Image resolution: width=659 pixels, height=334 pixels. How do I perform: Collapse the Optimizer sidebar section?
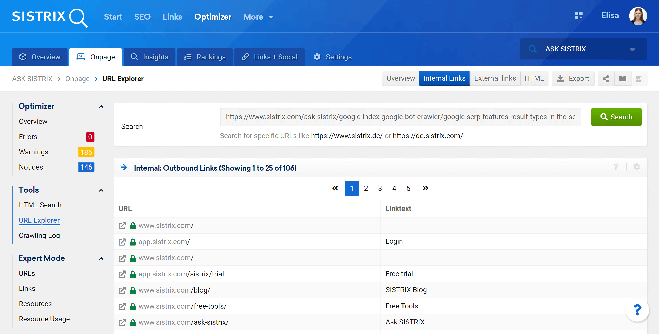(x=101, y=107)
